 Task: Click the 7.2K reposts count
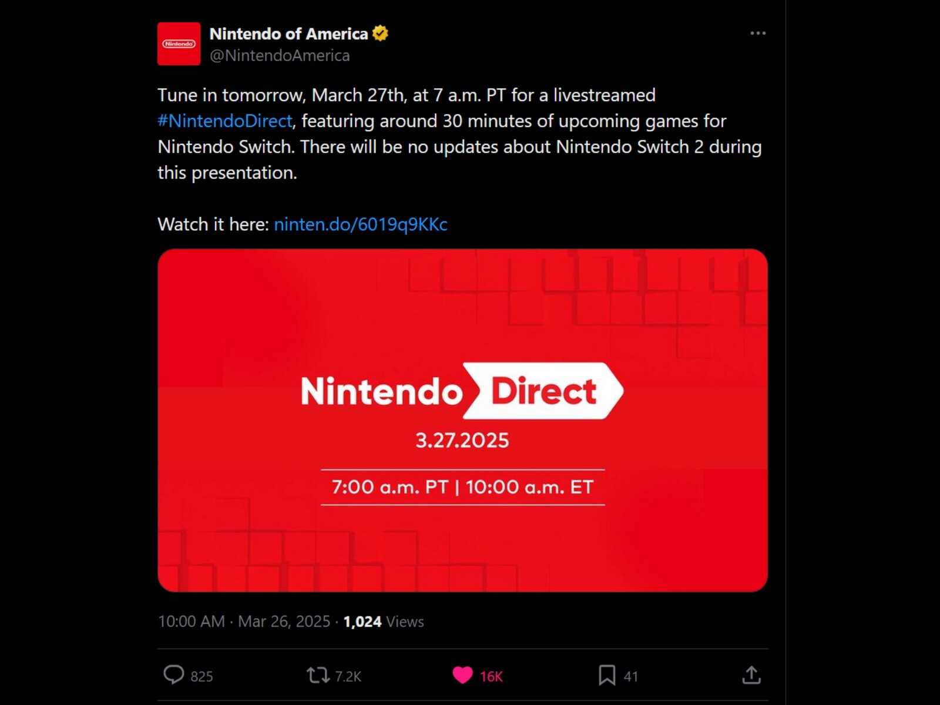click(348, 677)
